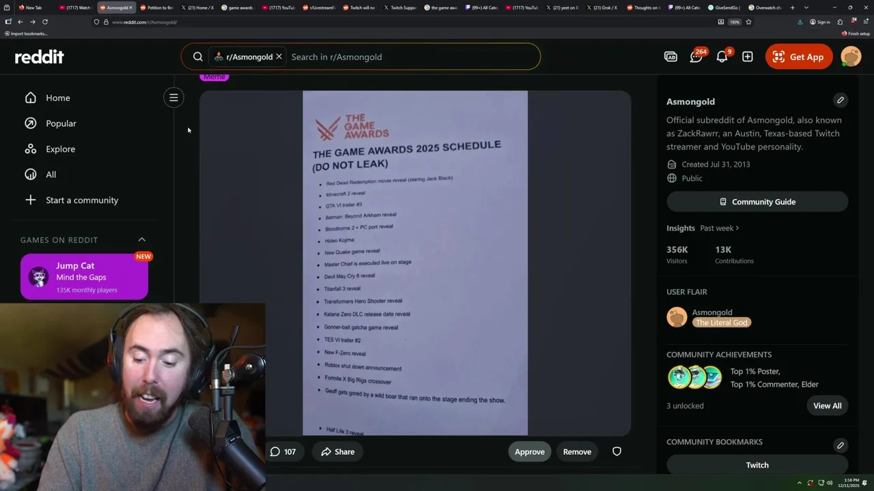Click The Literal God flair
Screen dimensions: 874x491
coord(722,323)
